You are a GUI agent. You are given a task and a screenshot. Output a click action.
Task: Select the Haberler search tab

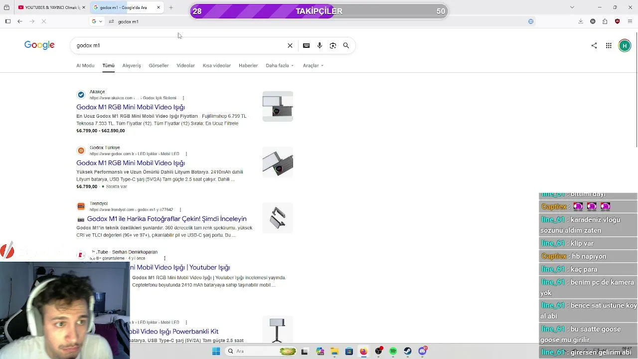pyautogui.click(x=248, y=65)
